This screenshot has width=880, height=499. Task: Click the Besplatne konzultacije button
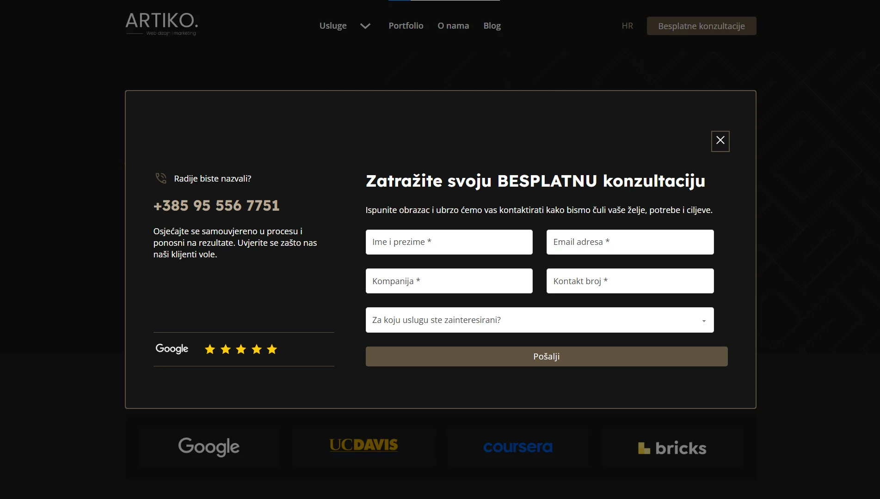tap(701, 26)
